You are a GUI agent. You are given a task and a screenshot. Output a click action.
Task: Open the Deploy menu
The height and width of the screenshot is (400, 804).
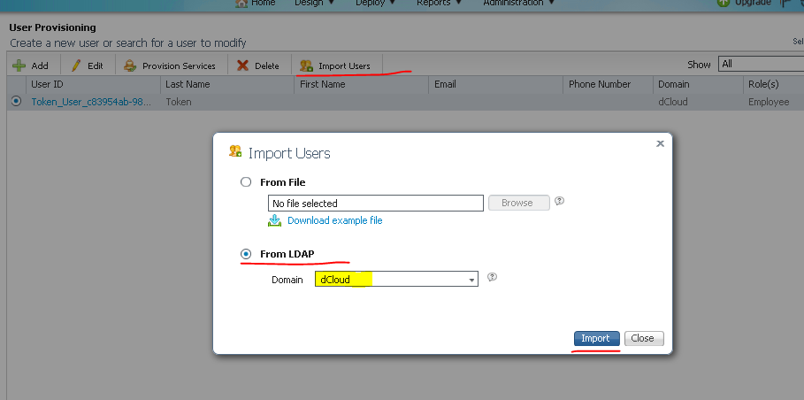click(375, 3)
